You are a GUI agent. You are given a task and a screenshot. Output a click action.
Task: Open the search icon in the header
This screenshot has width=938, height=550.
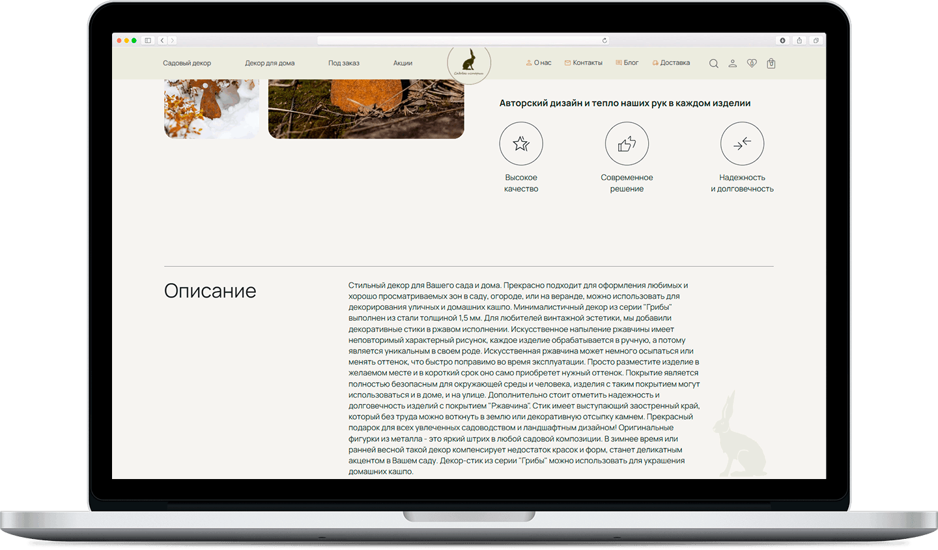[713, 62]
